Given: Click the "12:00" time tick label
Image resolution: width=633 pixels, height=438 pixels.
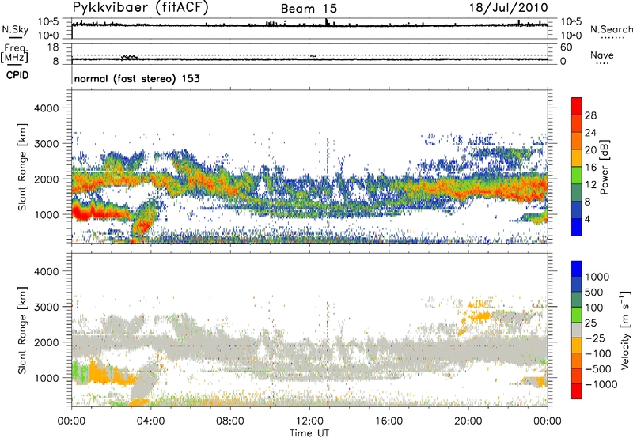Looking at the screenshot, I should click(309, 421).
